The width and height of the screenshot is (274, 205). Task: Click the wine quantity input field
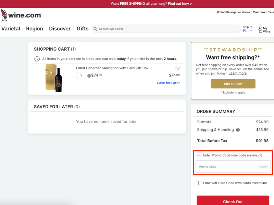point(81,75)
